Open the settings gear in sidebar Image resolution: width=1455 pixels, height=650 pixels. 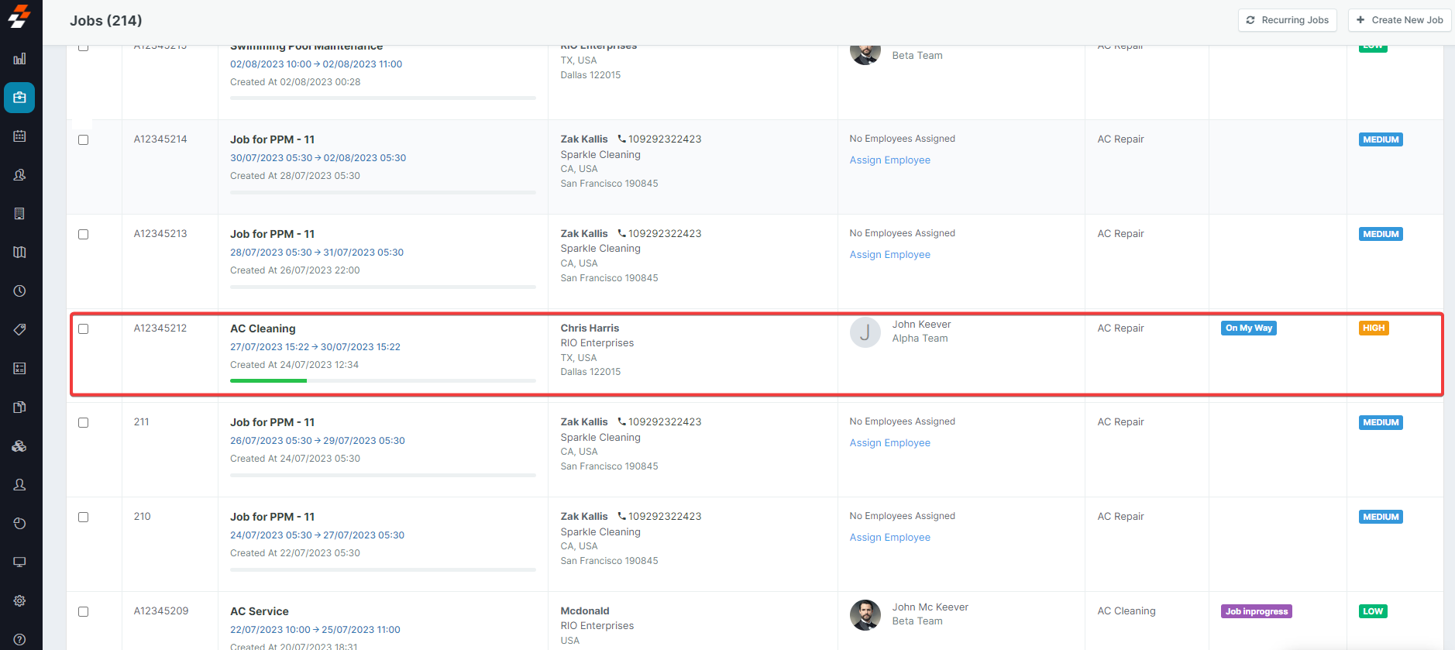click(x=20, y=601)
